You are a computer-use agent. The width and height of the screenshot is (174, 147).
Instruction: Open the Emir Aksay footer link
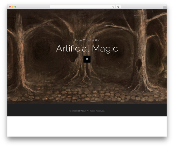pyautogui.click(x=81, y=111)
